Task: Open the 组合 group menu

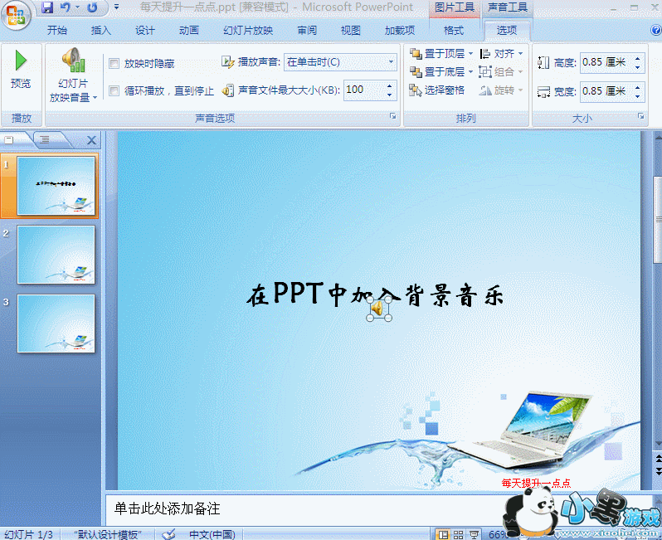Action: point(501,72)
